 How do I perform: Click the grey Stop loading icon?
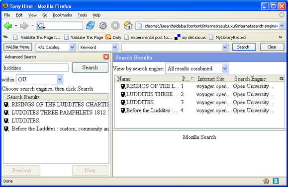click(115, 25)
